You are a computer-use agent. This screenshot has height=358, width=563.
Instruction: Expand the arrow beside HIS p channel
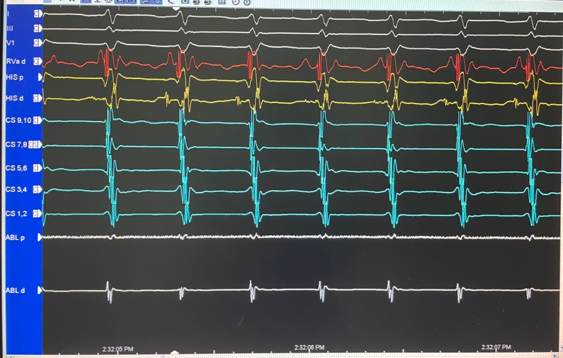click(x=40, y=77)
